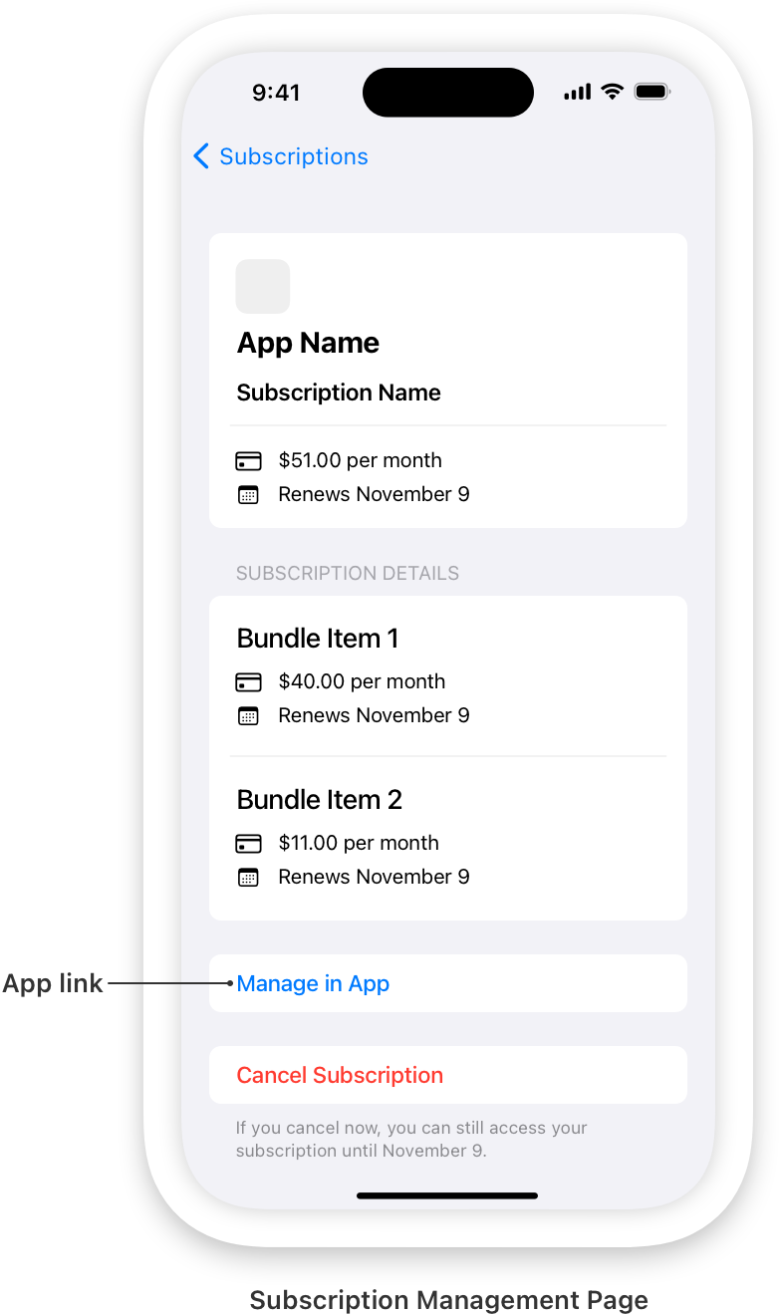Tap the cellular signal icon

tap(576, 92)
